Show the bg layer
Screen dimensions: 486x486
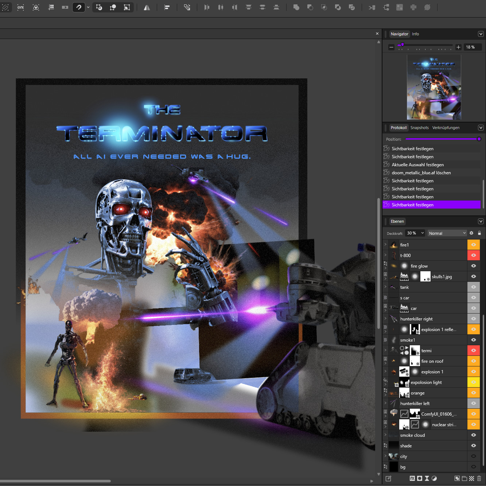click(474, 467)
